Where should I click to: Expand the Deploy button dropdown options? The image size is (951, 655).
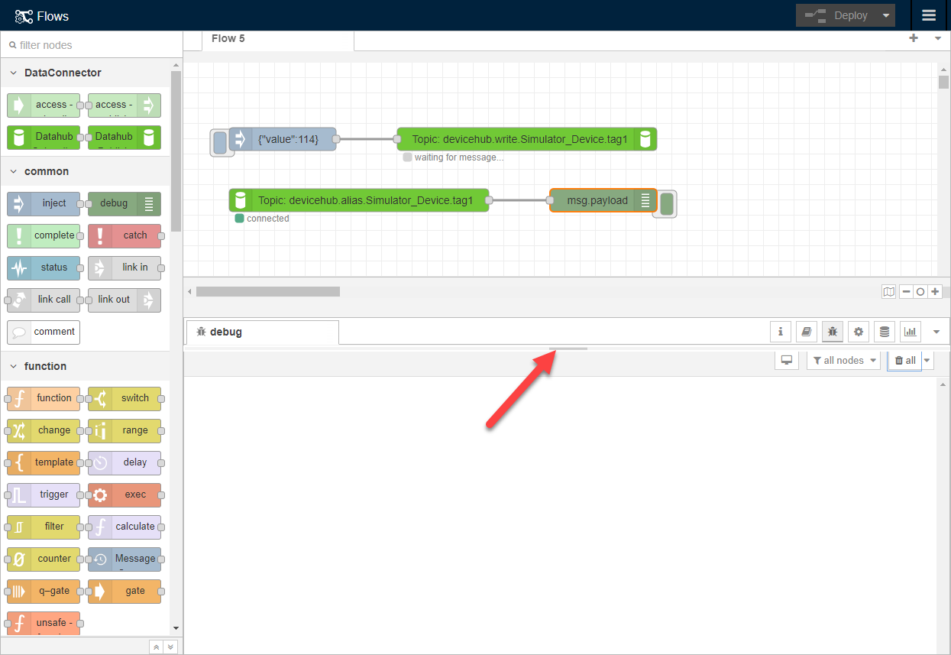tap(886, 15)
